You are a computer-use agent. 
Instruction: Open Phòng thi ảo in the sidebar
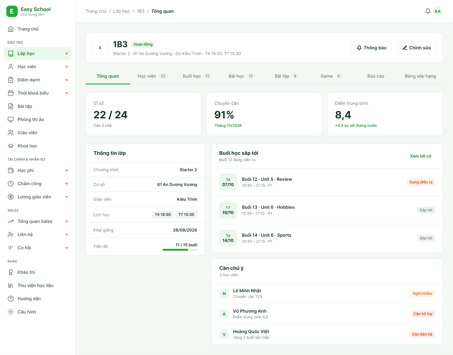pyautogui.click(x=38, y=119)
